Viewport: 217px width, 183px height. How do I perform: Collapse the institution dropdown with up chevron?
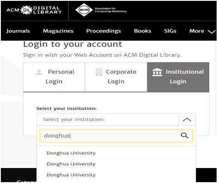(x=187, y=120)
